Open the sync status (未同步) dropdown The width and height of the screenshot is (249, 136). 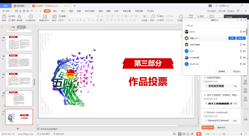[x=212, y=11]
